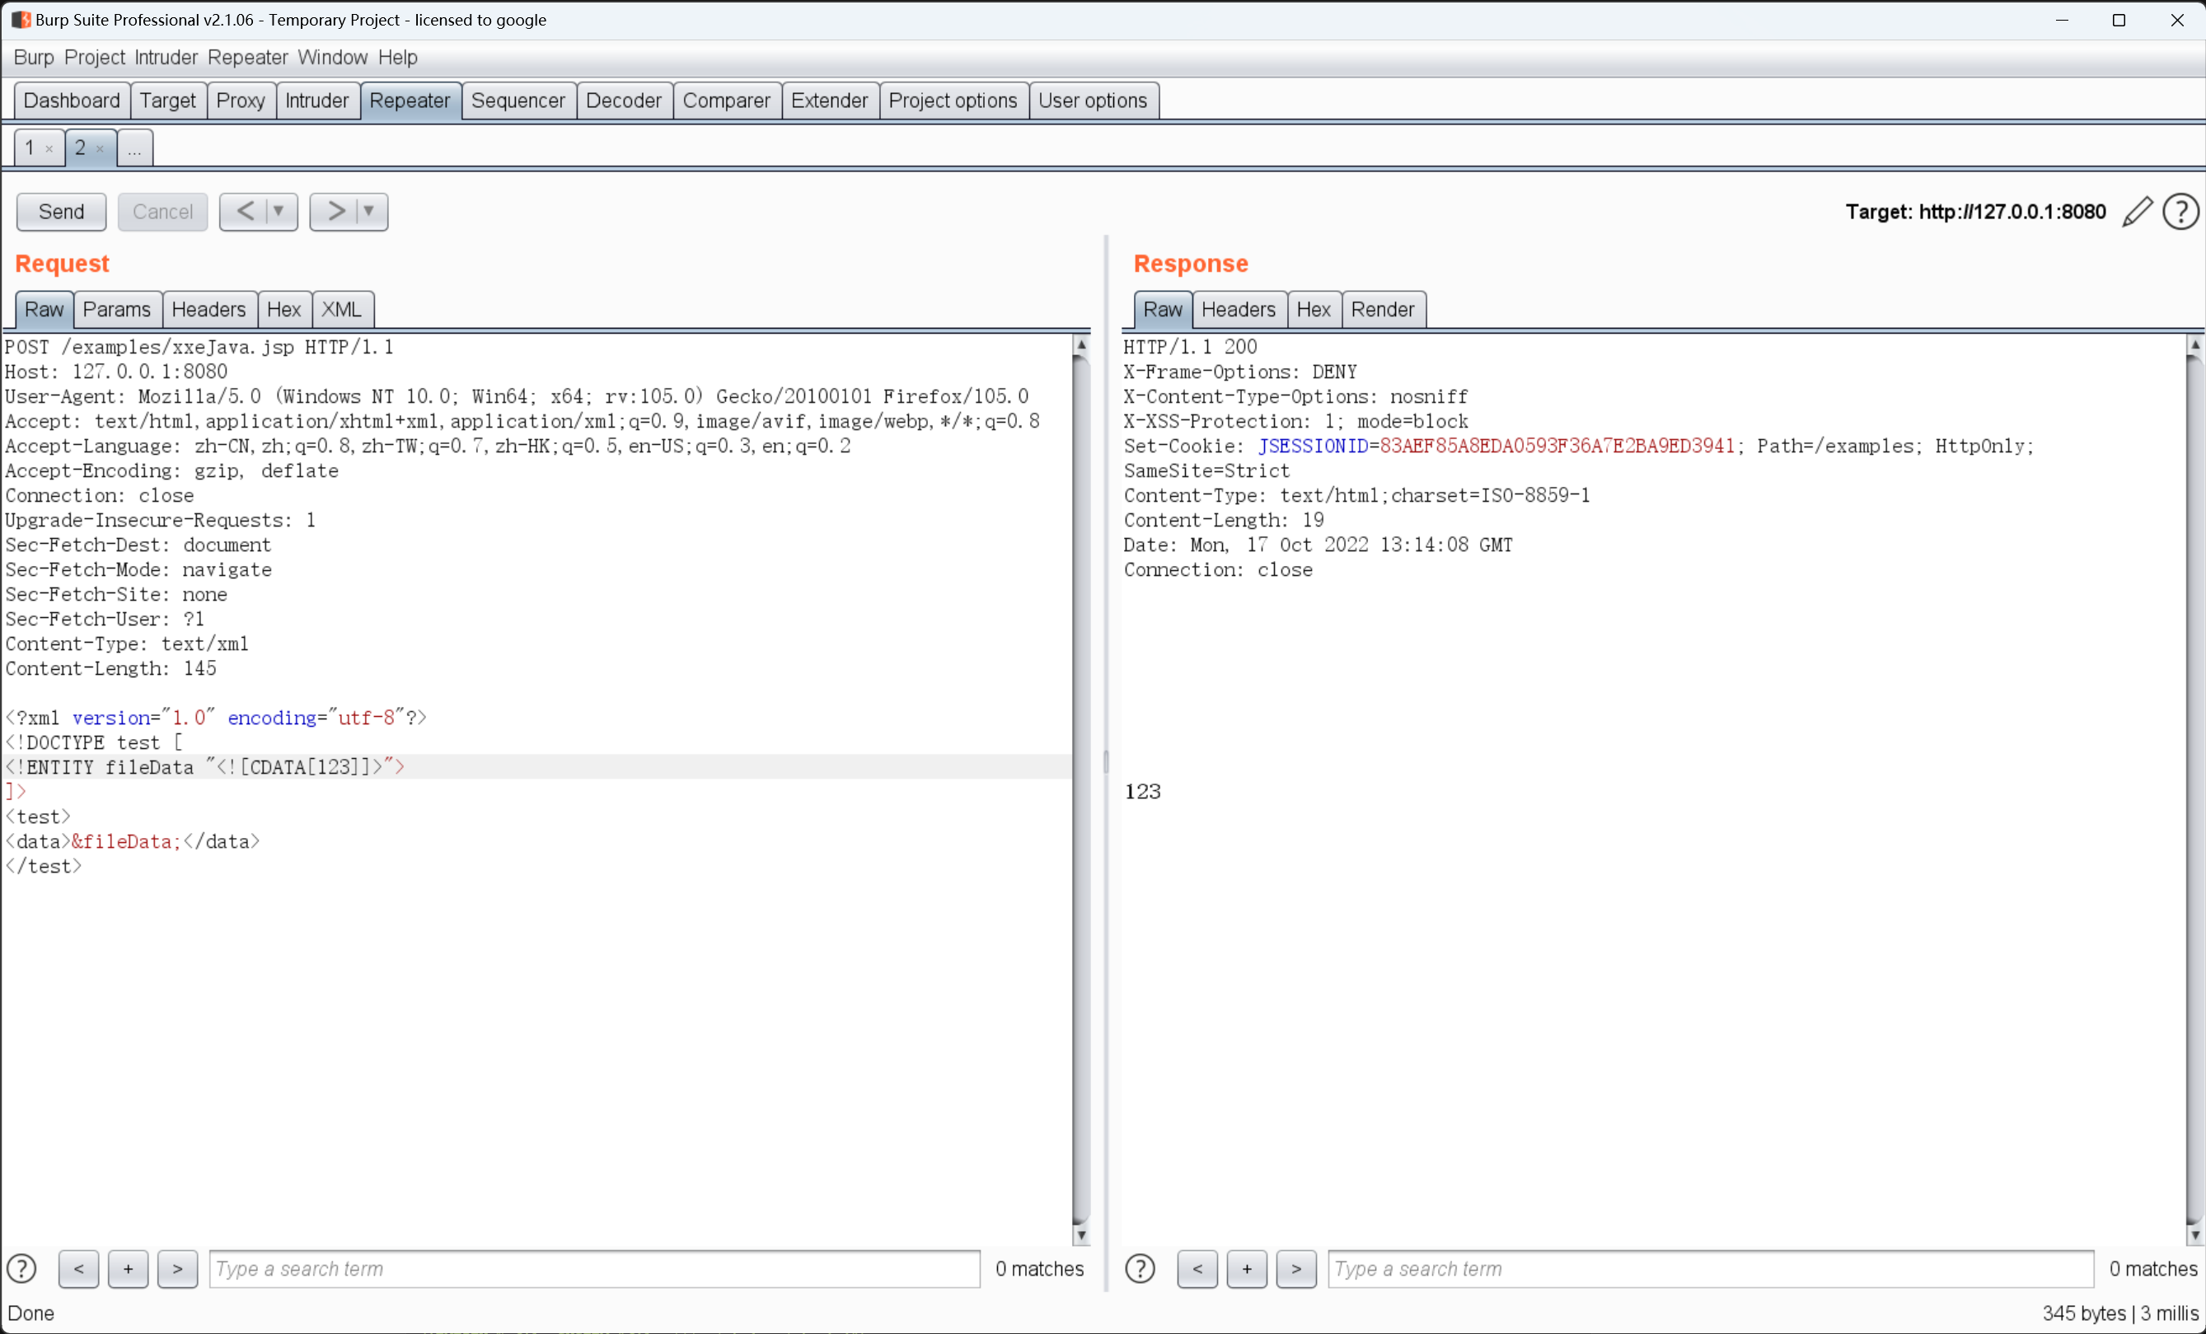Switch to the Target tab

click(x=167, y=101)
